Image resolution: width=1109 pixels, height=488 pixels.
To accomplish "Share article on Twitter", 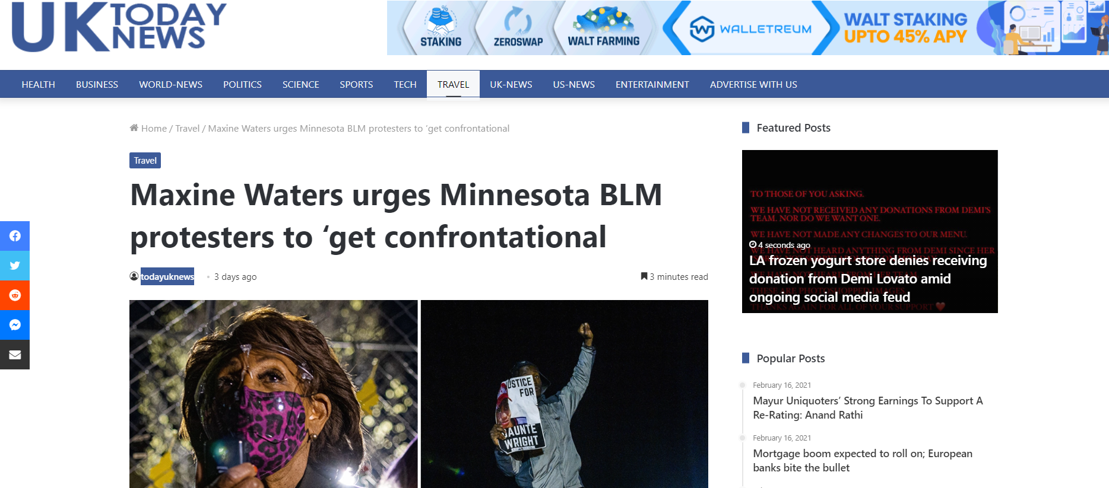I will pyautogui.click(x=15, y=266).
